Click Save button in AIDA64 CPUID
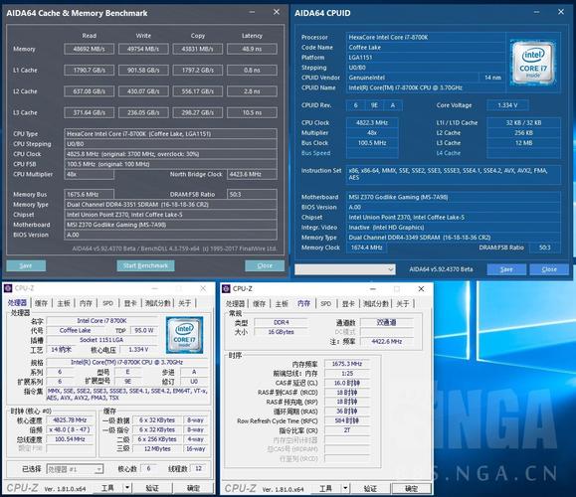Viewport: 576px width, 497px height. coord(506,269)
